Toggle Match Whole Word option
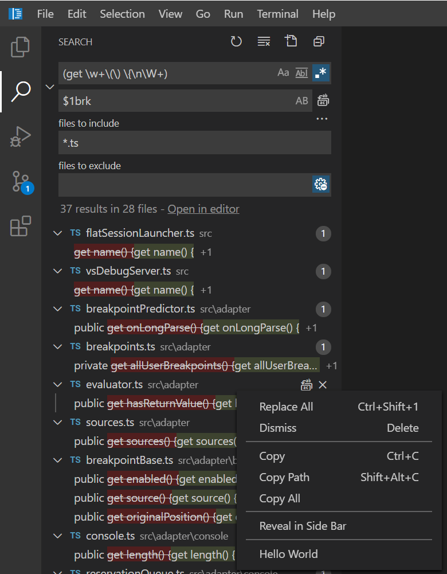The image size is (447, 574). click(x=301, y=73)
